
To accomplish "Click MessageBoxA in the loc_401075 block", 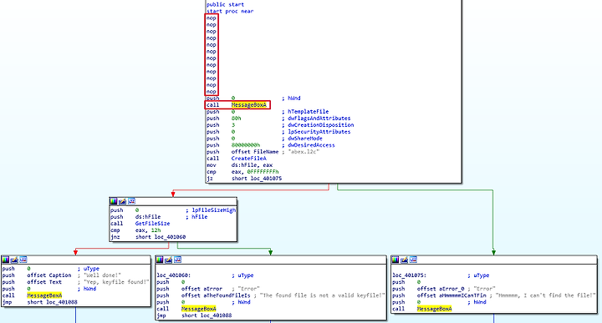I will pos(434,309).
